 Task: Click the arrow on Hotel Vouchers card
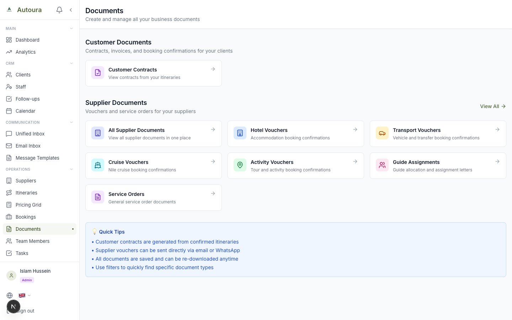[x=355, y=129]
